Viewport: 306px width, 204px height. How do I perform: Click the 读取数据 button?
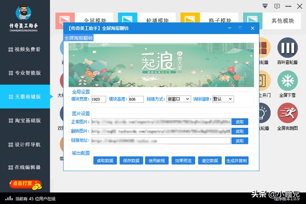click(105, 160)
